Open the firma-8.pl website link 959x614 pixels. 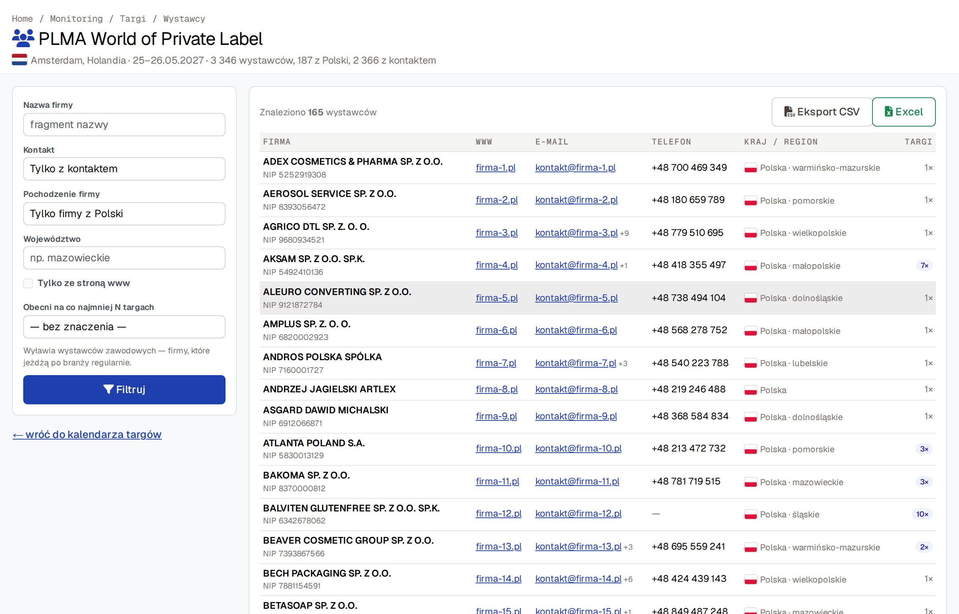pyautogui.click(x=497, y=389)
